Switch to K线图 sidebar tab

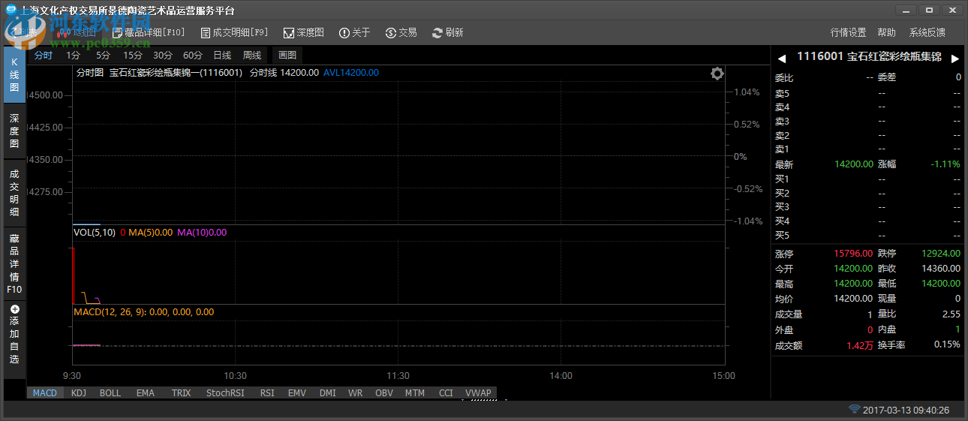[x=14, y=75]
